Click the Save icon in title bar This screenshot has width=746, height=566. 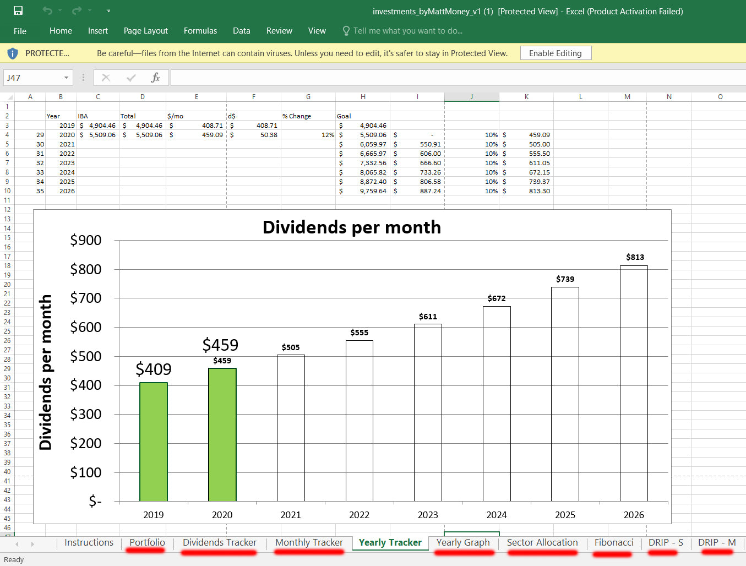tap(18, 10)
